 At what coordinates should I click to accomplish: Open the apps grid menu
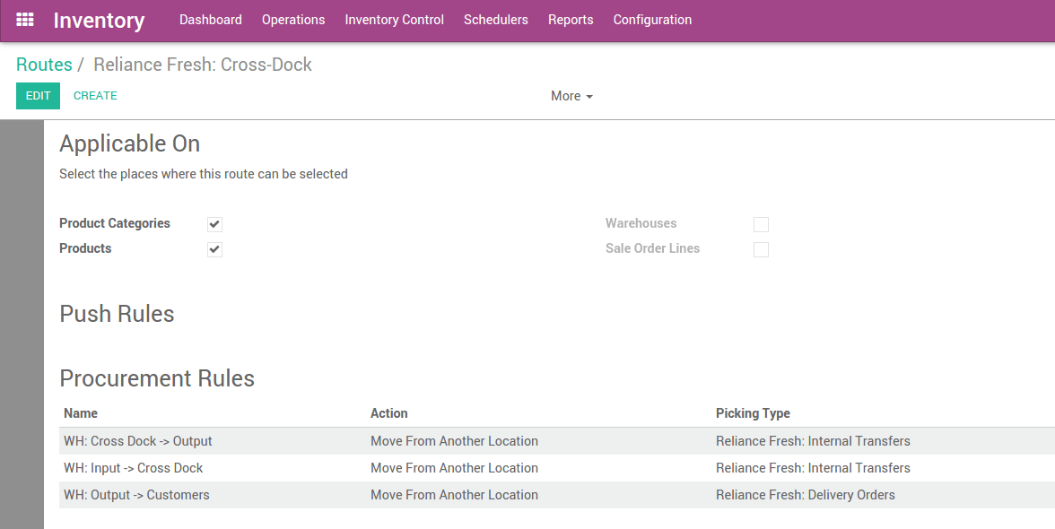coord(24,19)
